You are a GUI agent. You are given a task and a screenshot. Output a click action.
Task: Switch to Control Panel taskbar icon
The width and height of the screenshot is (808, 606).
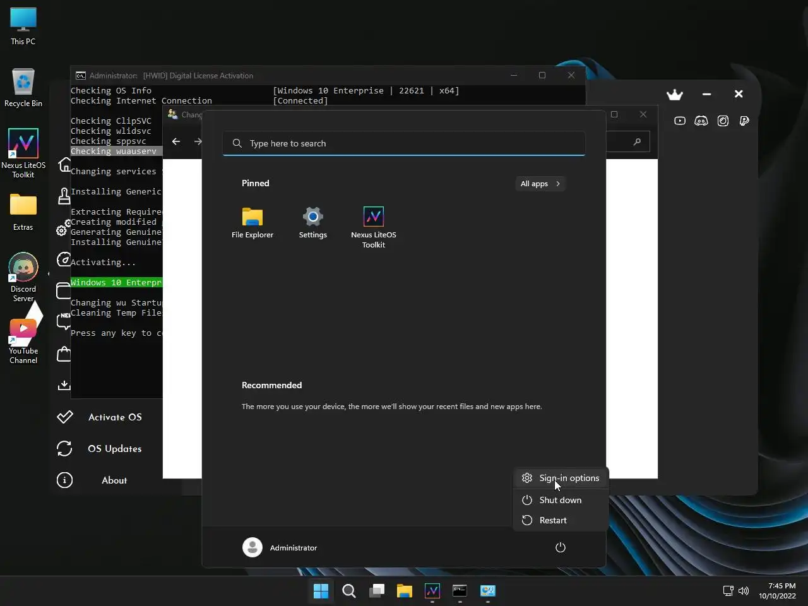[x=488, y=591]
